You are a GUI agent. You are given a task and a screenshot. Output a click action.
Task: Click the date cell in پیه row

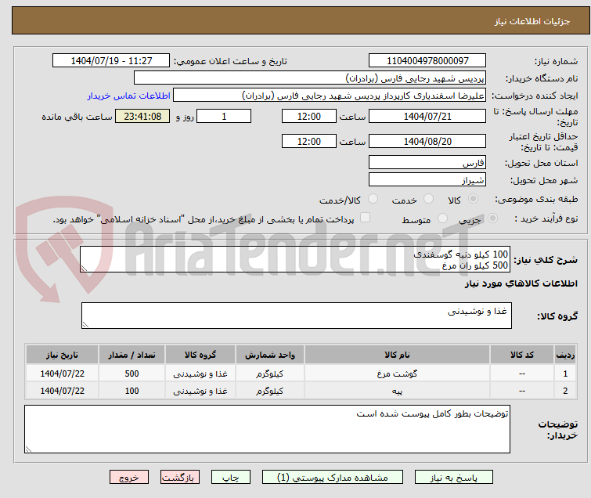62,391
